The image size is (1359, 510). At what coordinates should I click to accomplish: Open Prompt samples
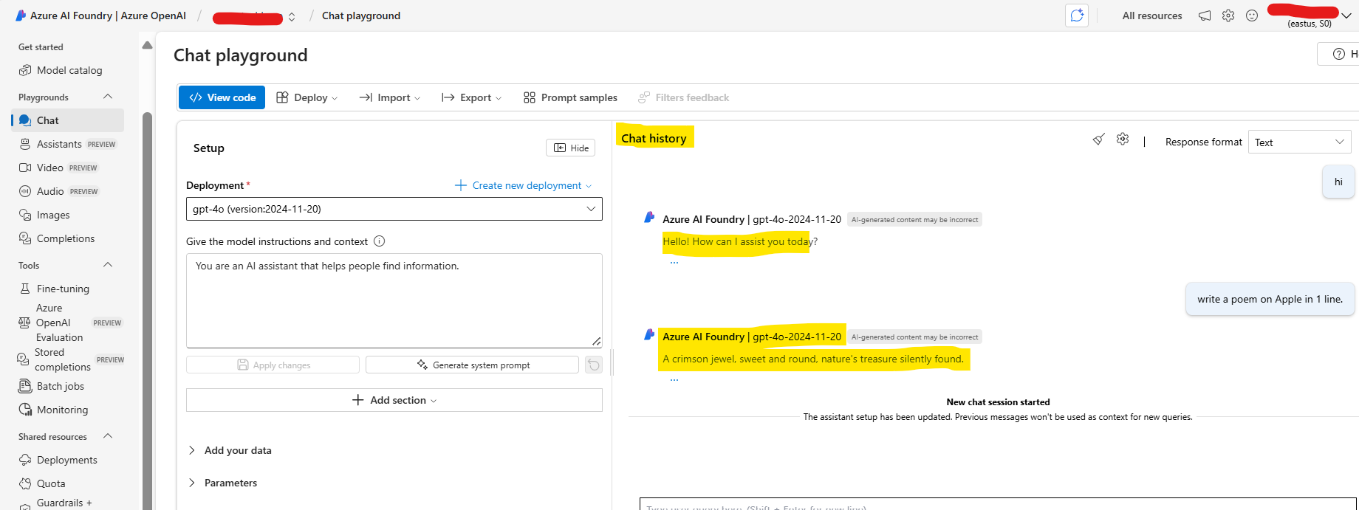point(570,97)
